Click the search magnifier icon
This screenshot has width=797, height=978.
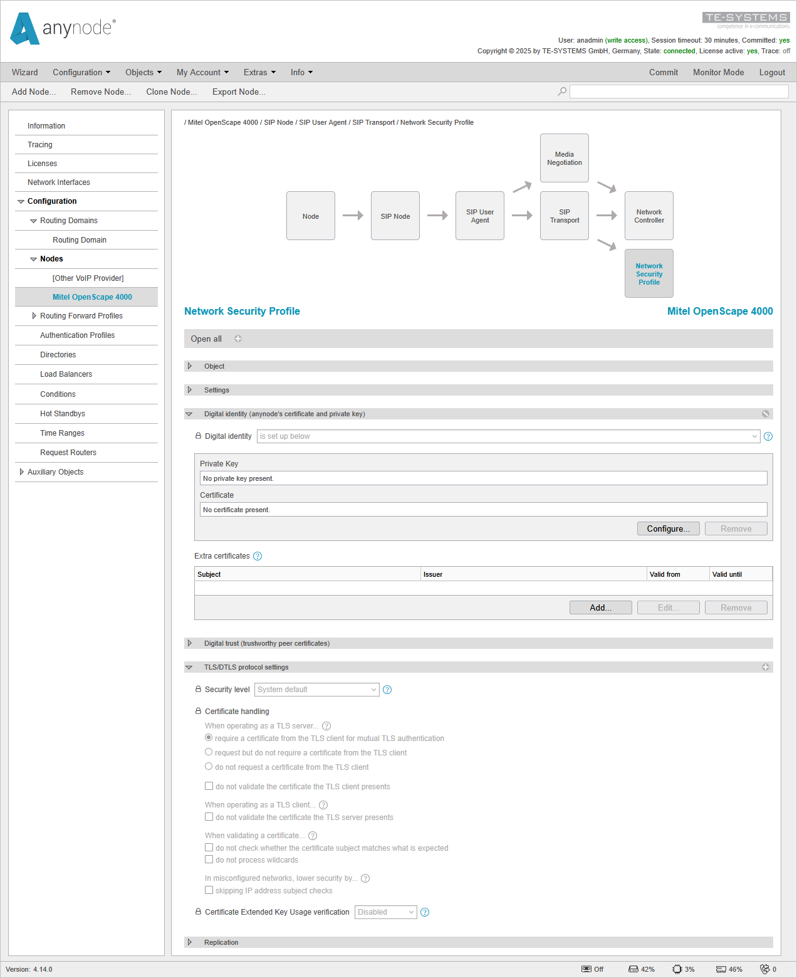pos(561,91)
